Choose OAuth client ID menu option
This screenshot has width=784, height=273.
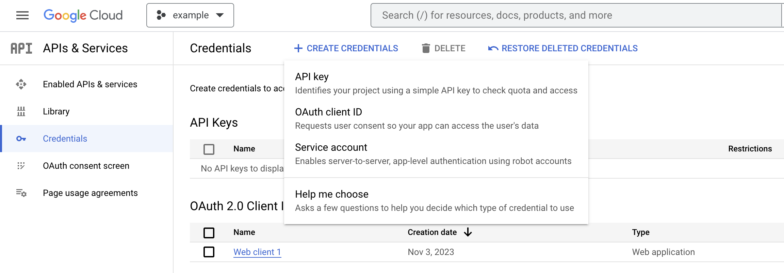click(436, 119)
